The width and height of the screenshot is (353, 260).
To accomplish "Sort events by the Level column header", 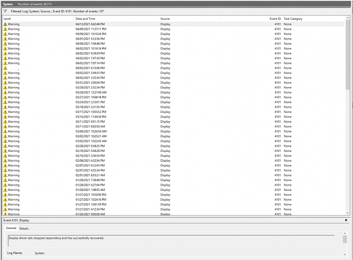I will pyautogui.click(x=38, y=19).
